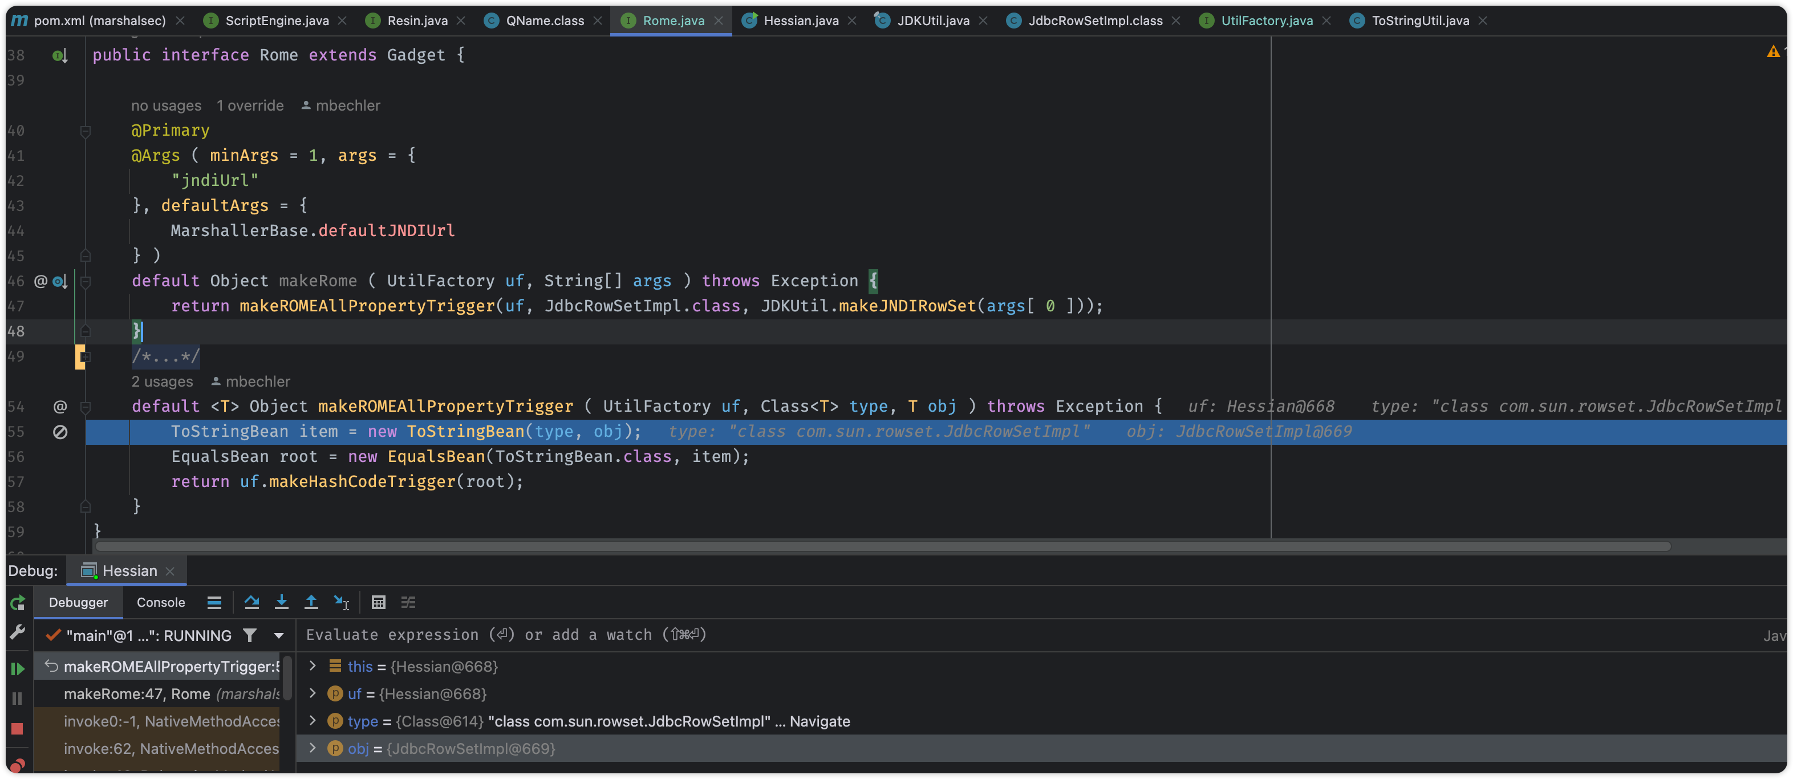Click the mbechler author hint above makeRome
Viewport: 1793px width, 779px height.
tap(341, 105)
